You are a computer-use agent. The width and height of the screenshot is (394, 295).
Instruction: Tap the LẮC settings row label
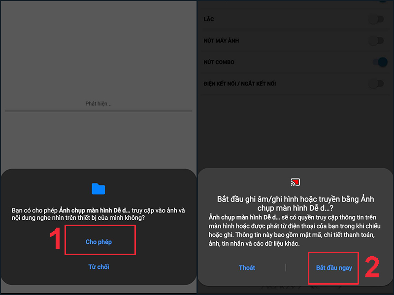click(209, 19)
